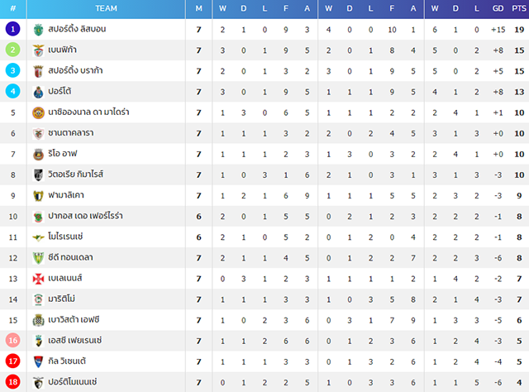The height and width of the screenshot is (392, 529).
Task: Click the TEAM column header
Action: click(106, 9)
